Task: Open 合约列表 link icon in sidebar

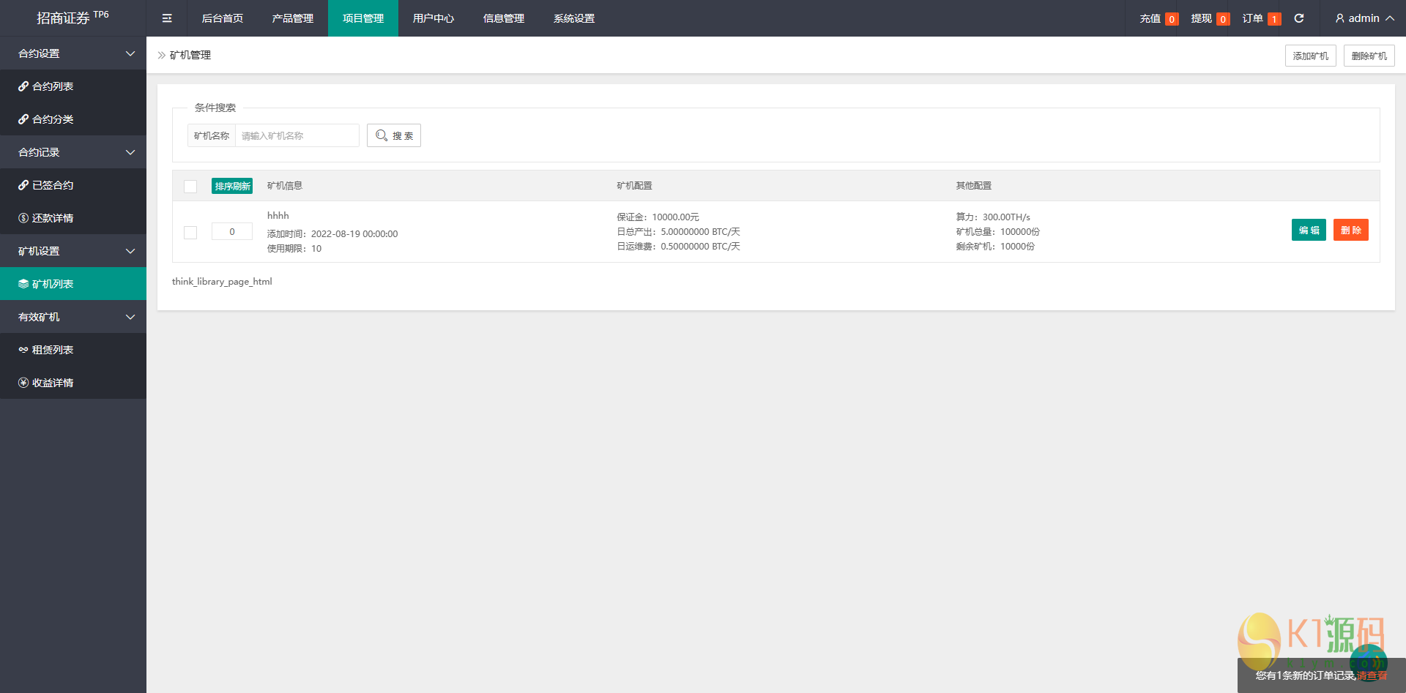Action: (x=23, y=86)
